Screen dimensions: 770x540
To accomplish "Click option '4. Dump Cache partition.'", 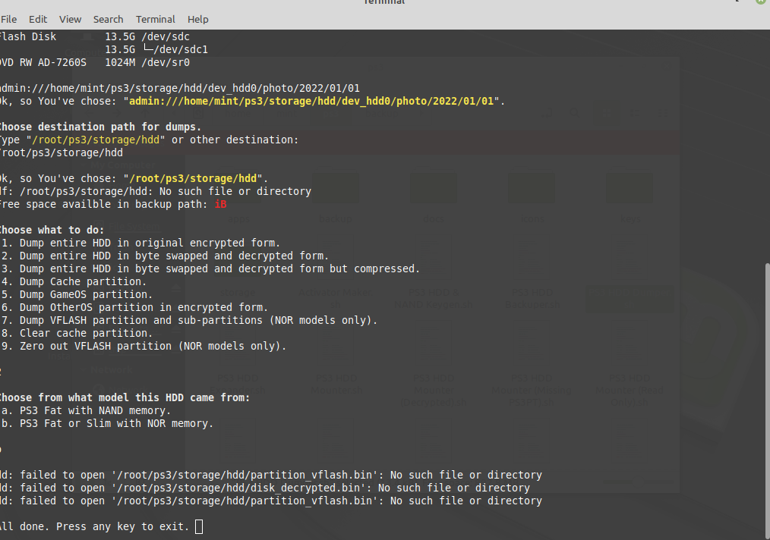I will coord(74,281).
